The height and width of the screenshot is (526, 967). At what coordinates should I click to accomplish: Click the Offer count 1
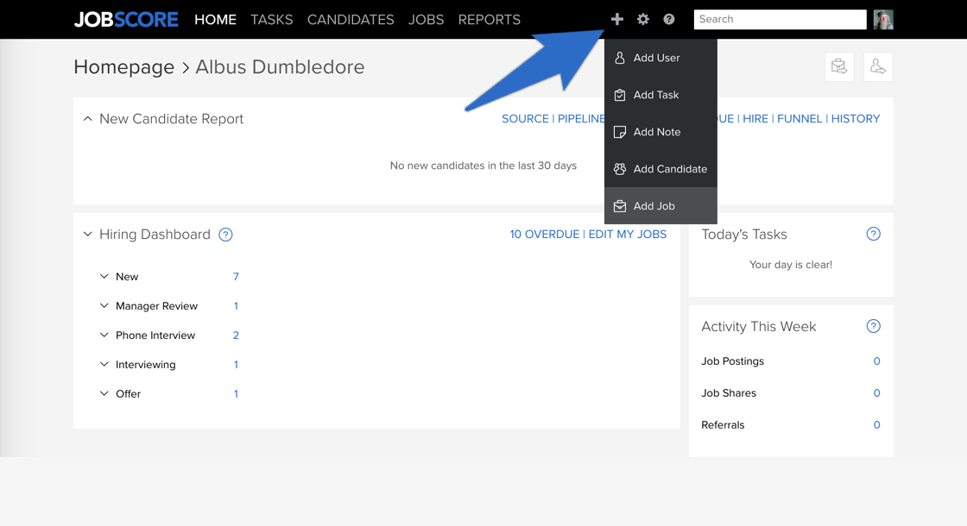(x=236, y=393)
